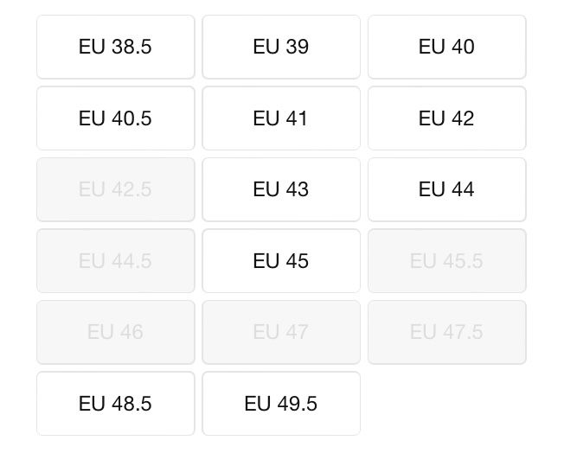The width and height of the screenshot is (564, 453).
Task: Select shoe size EU 38.5
Action: tap(115, 47)
